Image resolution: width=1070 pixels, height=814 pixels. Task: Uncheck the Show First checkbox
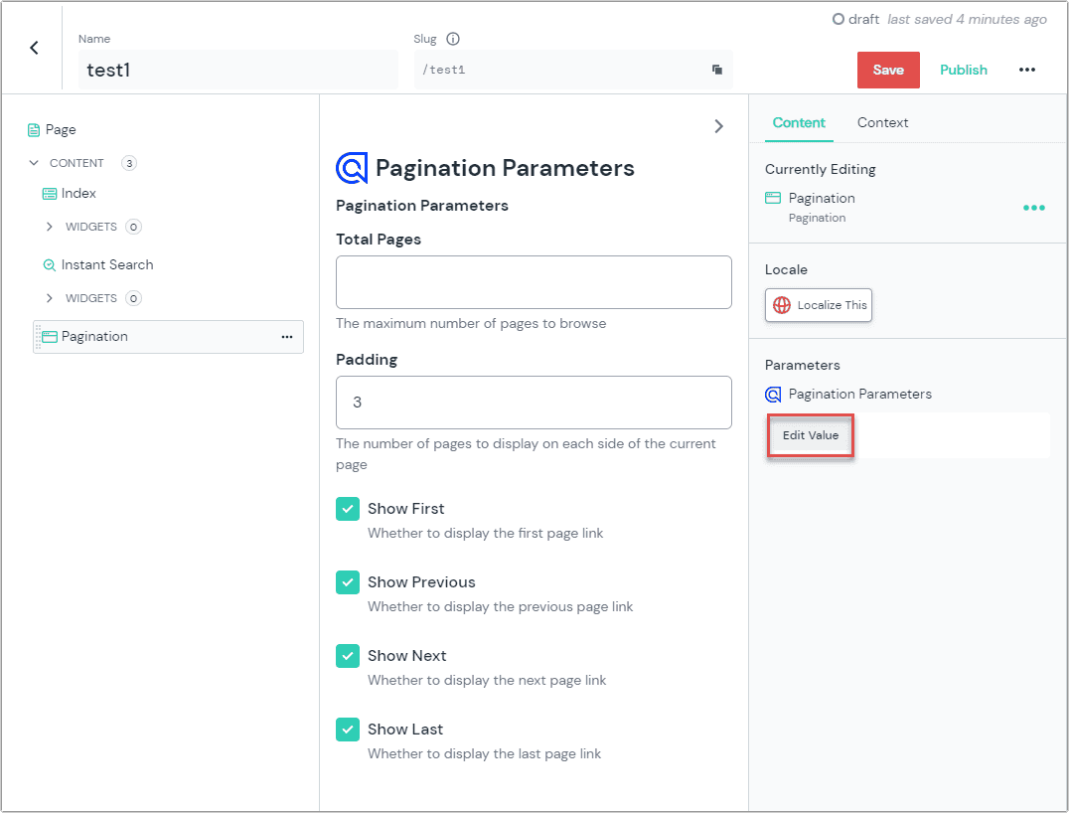coord(348,509)
